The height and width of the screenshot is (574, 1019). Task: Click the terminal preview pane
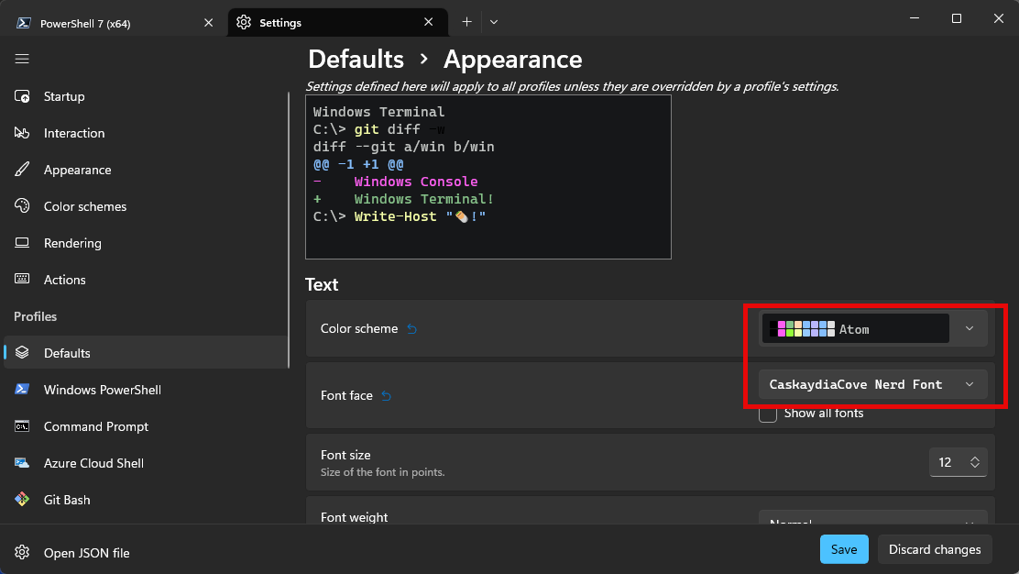(488, 177)
